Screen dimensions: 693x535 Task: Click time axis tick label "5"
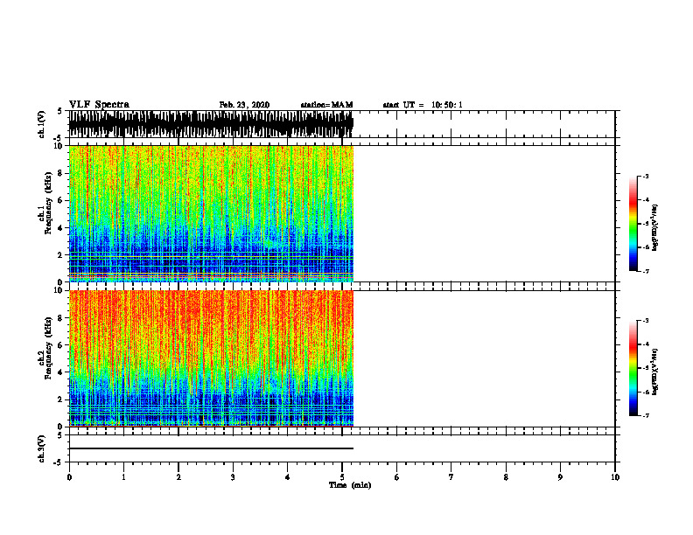[342, 477]
